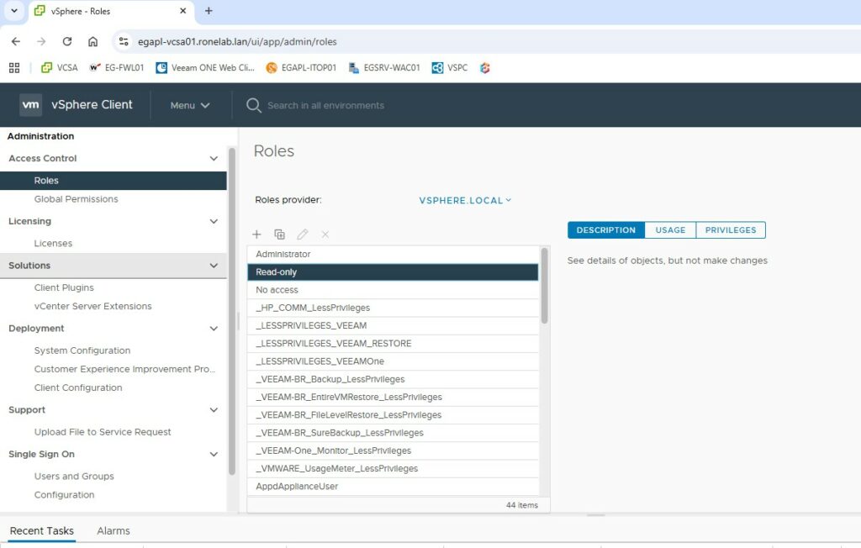861x548 pixels.
Task: Open the VCSA bookmark
Action: click(x=59, y=68)
